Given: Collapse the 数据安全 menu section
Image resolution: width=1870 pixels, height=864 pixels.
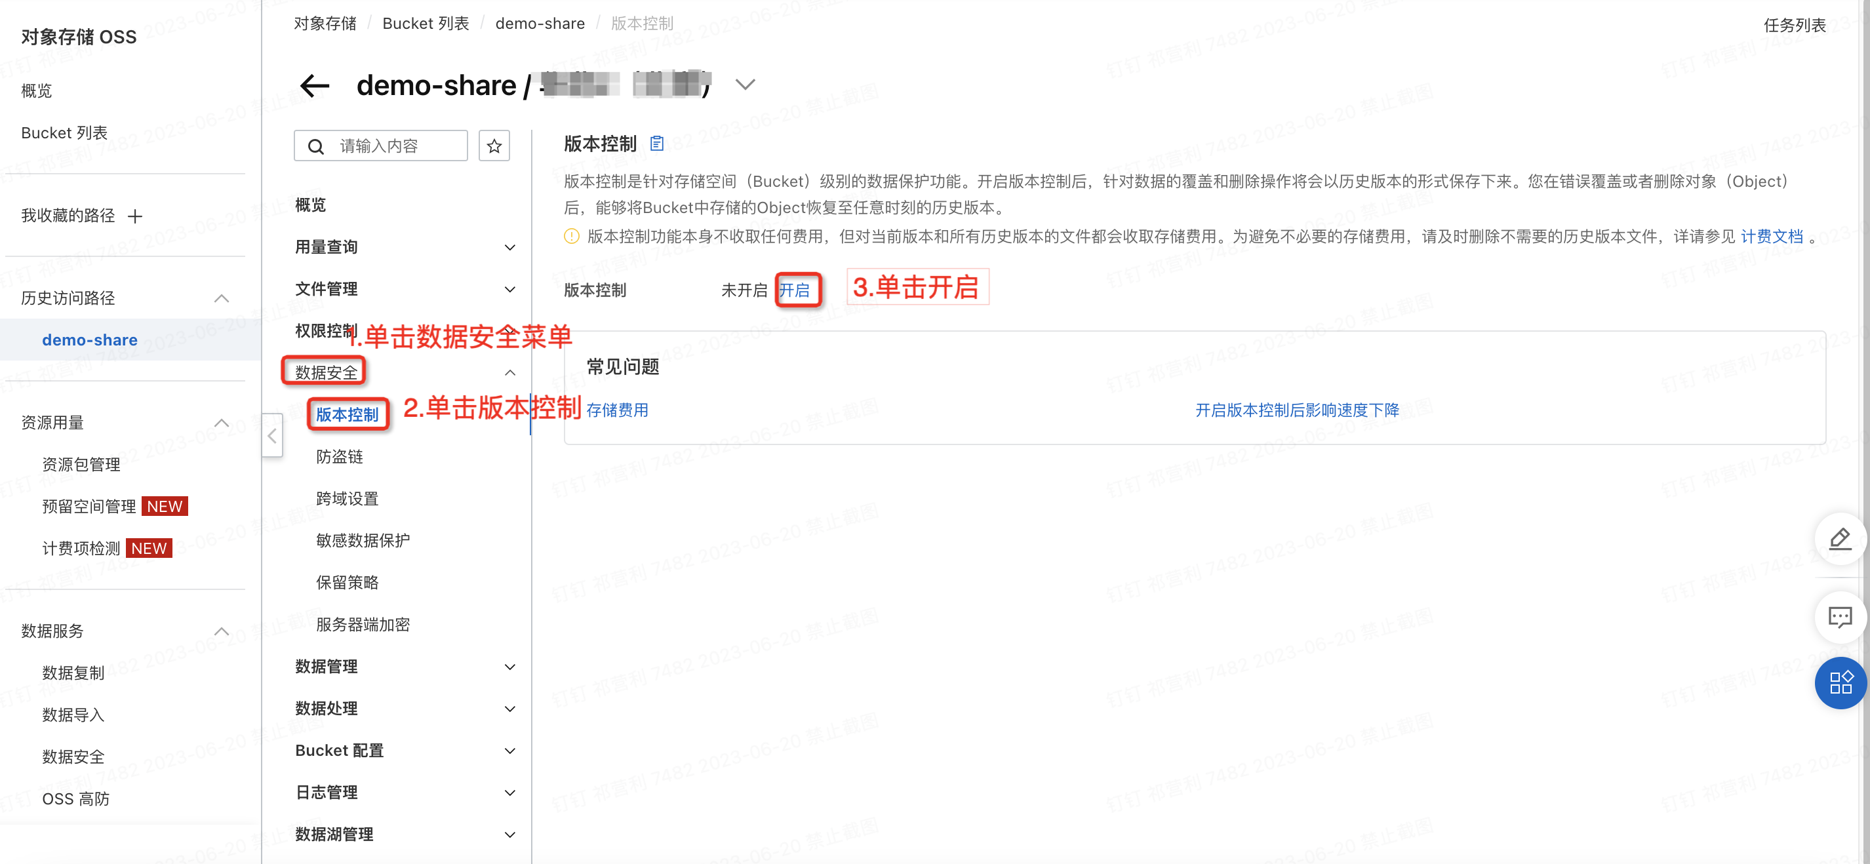Looking at the screenshot, I should (x=509, y=372).
